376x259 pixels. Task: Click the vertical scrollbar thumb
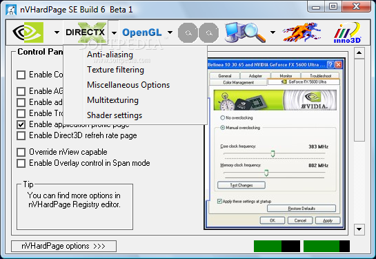[359, 100]
